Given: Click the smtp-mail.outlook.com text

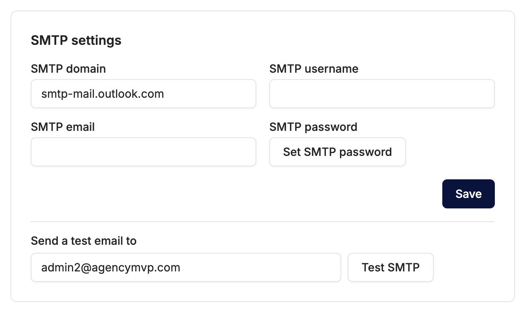Looking at the screenshot, I should 103,94.
